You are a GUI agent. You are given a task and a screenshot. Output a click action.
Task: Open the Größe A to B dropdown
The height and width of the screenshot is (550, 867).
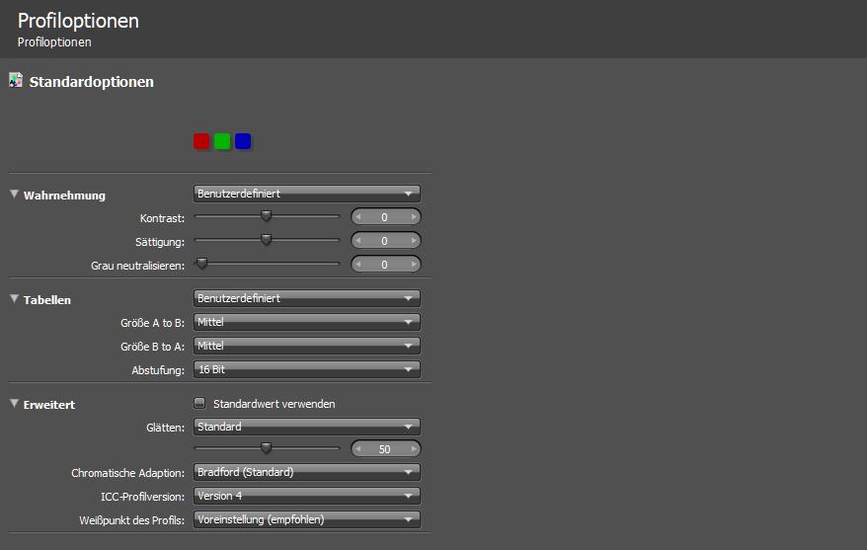point(307,322)
